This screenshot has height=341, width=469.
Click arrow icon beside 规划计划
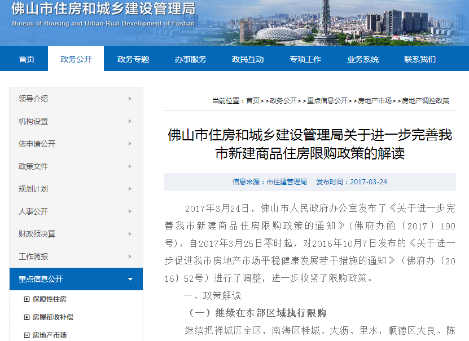point(130,189)
